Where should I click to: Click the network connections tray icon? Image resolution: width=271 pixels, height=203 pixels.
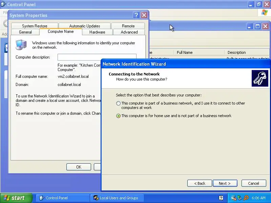pos(233,198)
